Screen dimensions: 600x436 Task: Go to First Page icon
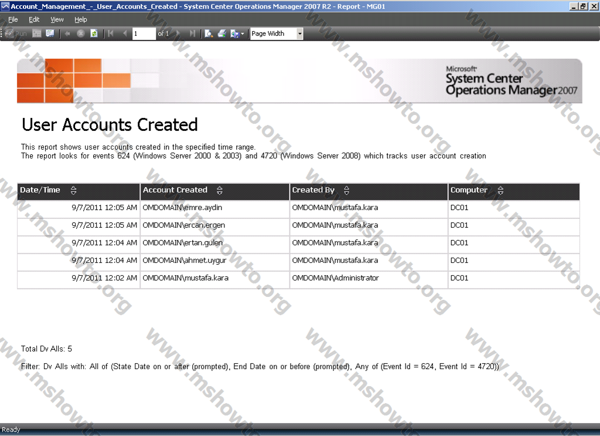(111, 33)
